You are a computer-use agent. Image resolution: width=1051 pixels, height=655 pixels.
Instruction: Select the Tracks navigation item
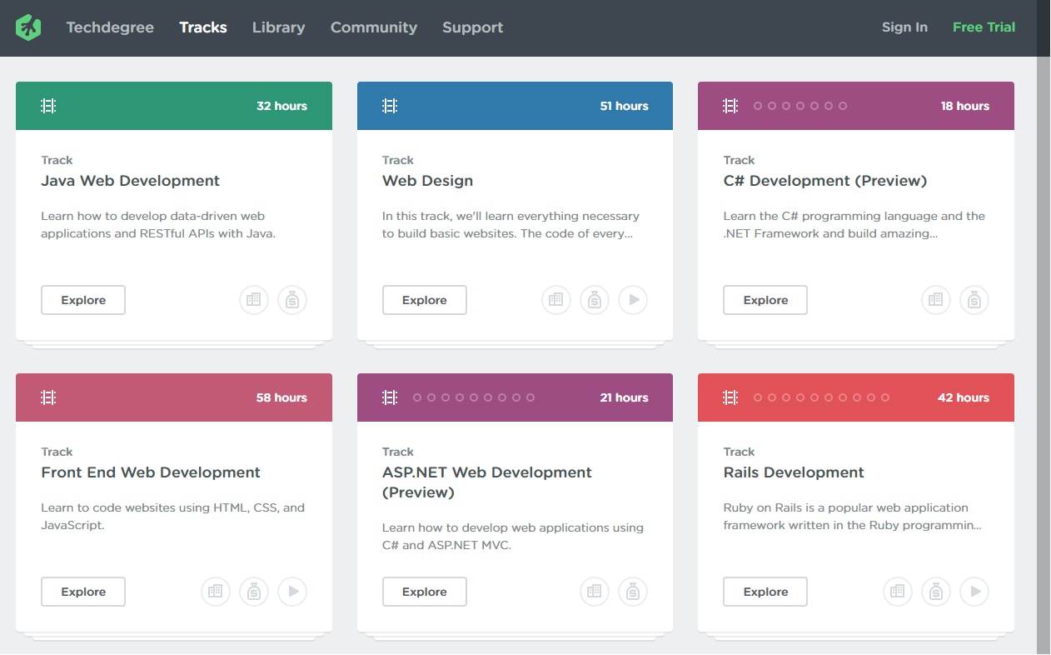click(203, 27)
